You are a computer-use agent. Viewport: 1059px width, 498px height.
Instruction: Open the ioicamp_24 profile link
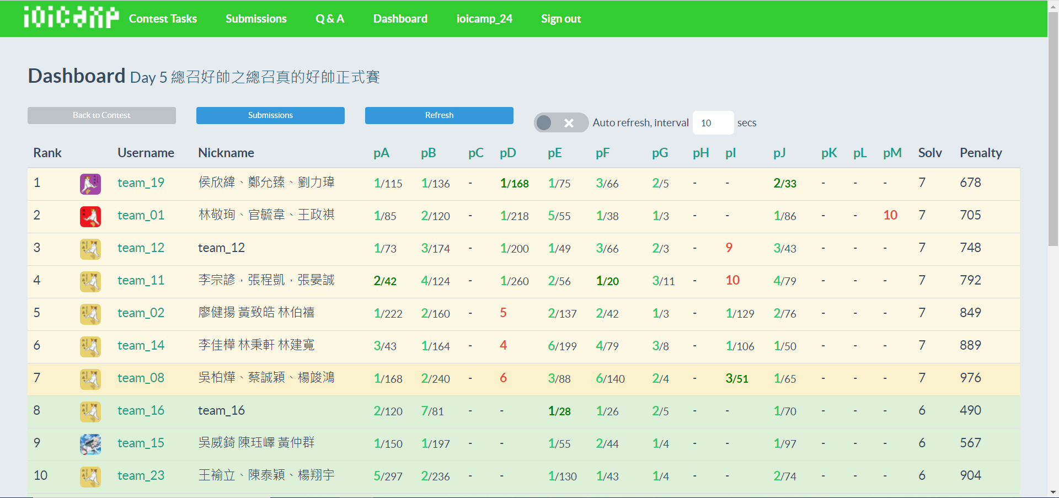point(484,19)
